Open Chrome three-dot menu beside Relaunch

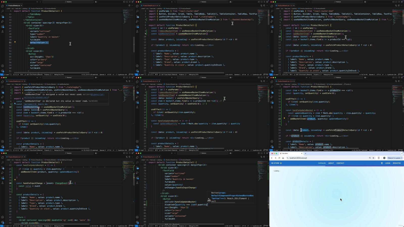(x=401, y=158)
